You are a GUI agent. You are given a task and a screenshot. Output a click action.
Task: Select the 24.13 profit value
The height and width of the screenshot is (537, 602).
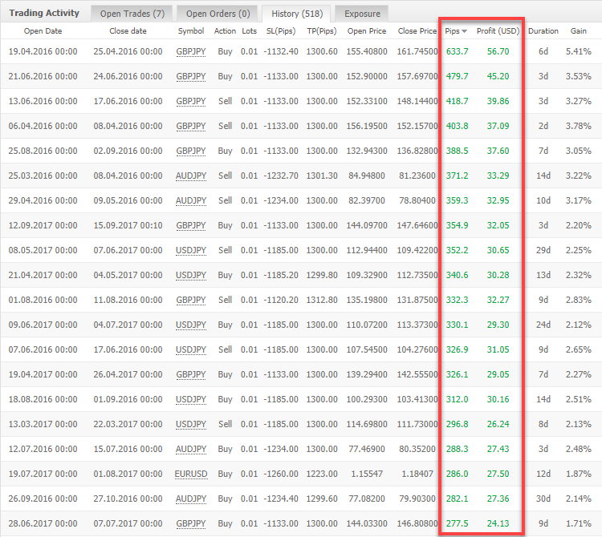[498, 523]
